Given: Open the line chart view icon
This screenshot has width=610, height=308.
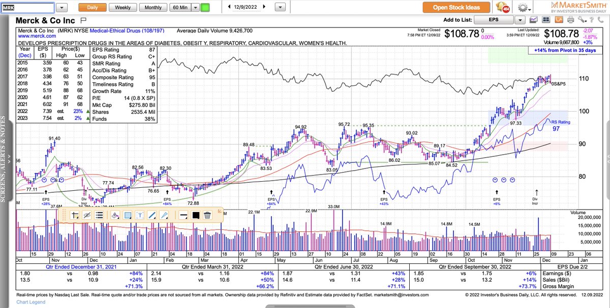Looking at the screenshot, I should (534, 20).
